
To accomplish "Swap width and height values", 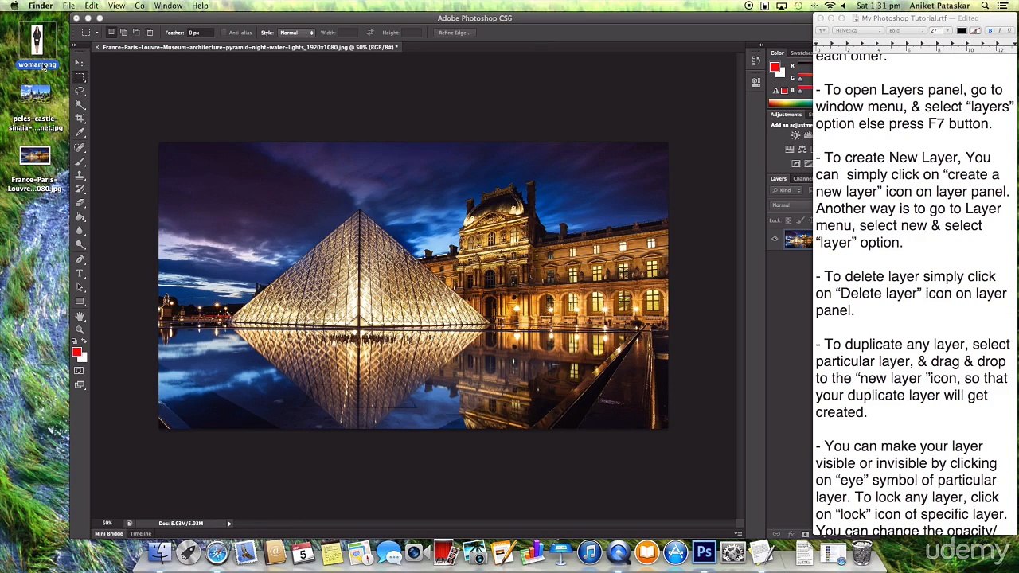I will point(370,33).
